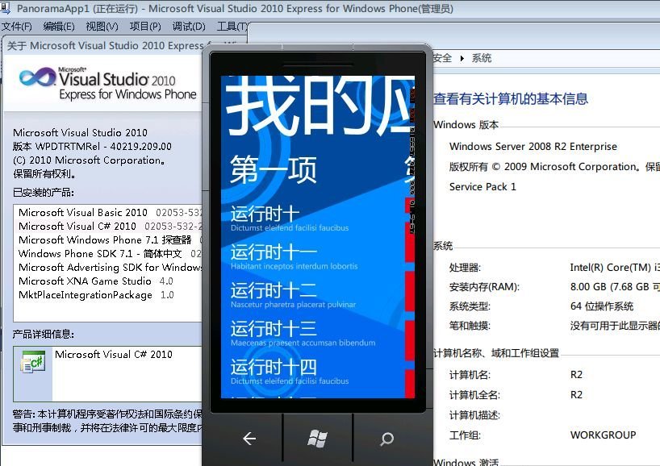660x466 pixels.
Task: Select Microsoft Advertising SDK list row
Action: point(108,268)
